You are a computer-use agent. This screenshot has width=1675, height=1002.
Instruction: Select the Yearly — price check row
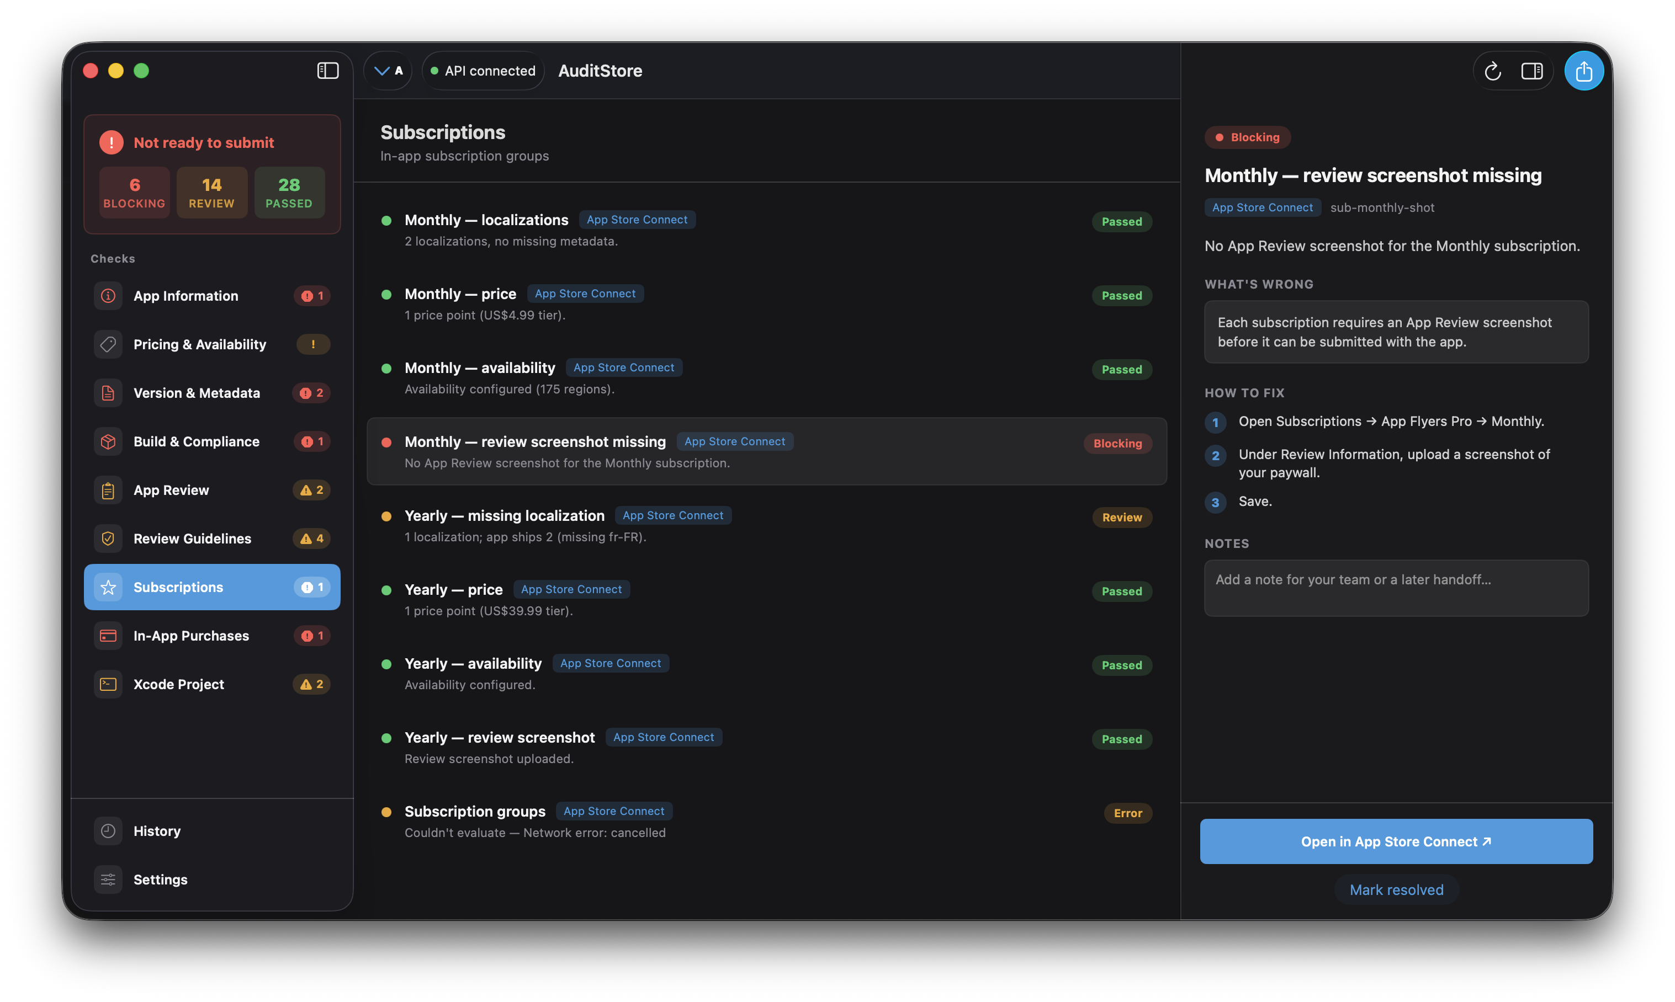(x=767, y=600)
